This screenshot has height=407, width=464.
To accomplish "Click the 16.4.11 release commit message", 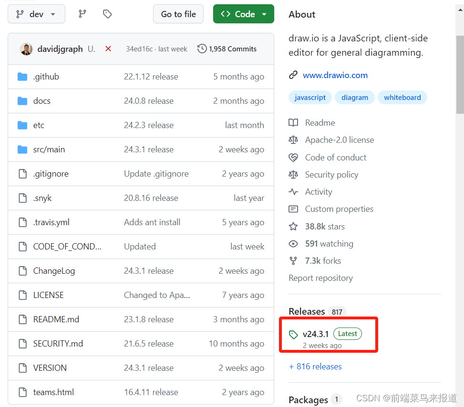I will (x=151, y=392).
